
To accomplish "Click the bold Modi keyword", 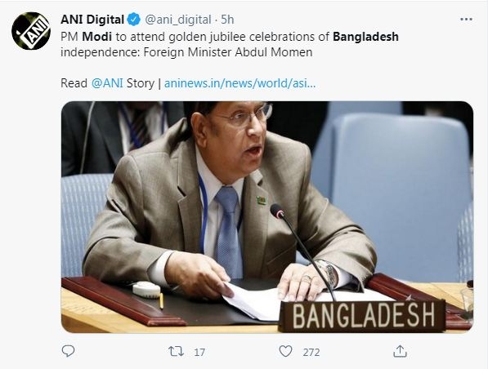I will [x=96, y=37].
